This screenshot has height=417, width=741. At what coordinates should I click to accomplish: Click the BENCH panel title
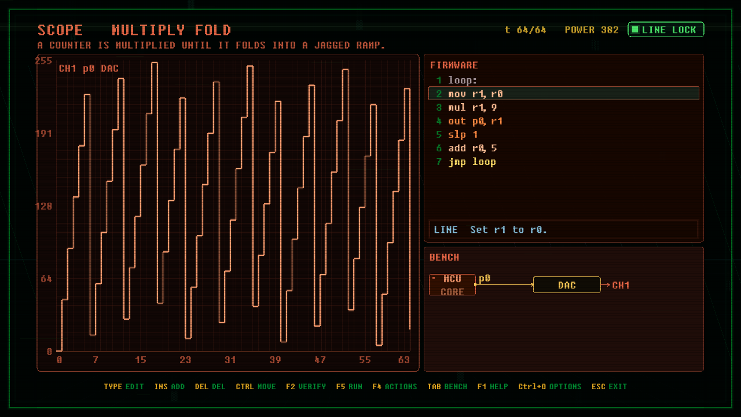(445, 257)
